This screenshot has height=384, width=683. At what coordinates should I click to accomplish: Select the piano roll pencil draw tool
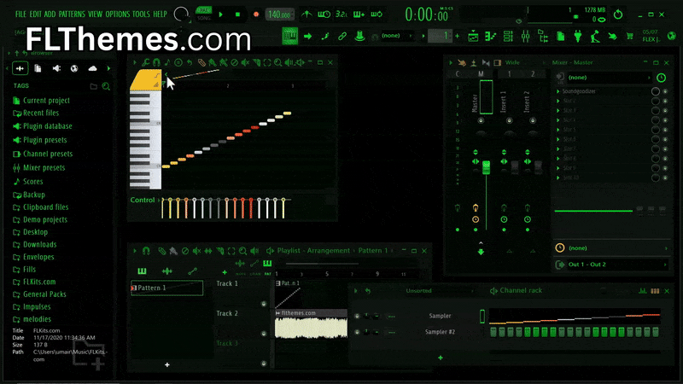201,62
